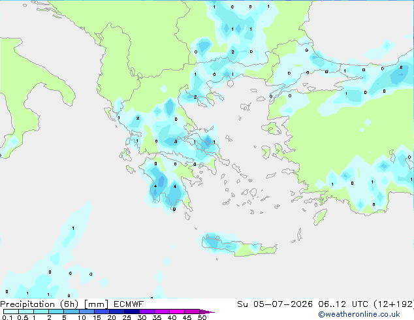Select the 'Su 05-07-2026' date text

275,304
